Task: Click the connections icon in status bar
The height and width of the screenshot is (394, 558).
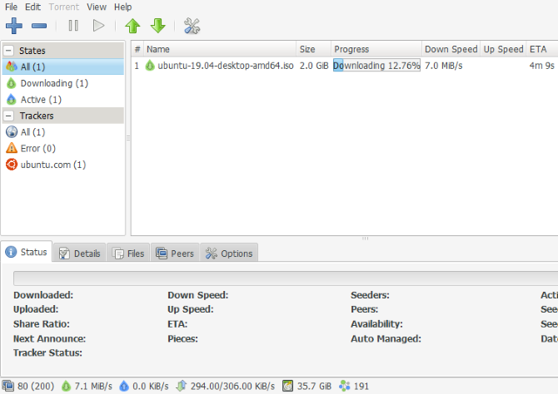Action: (x=7, y=386)
